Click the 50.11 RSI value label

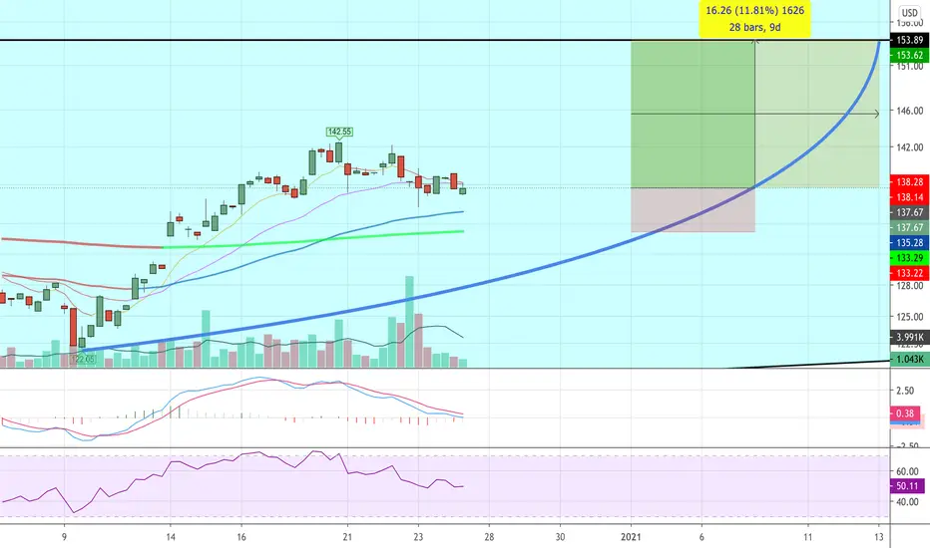pos(907,486)
